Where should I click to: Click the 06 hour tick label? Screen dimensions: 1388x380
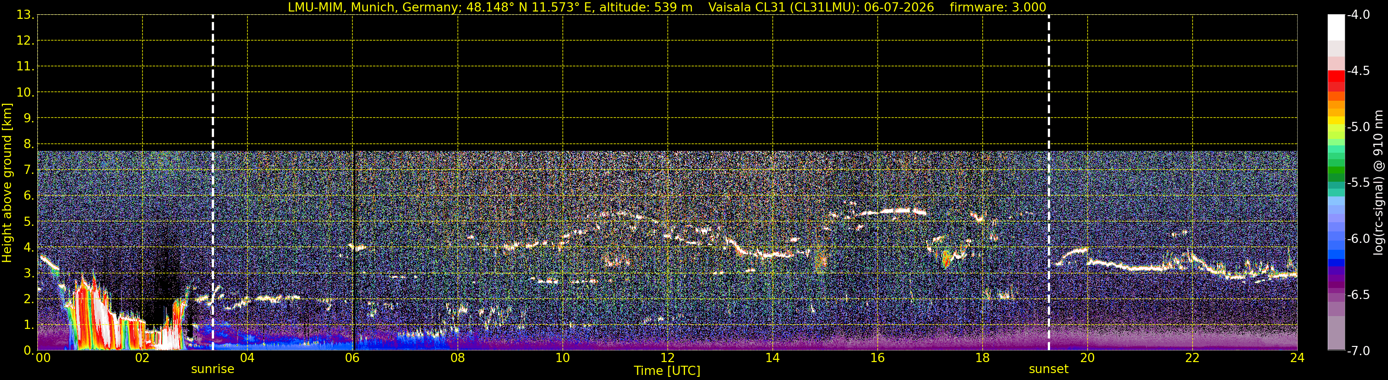[x=352, y=358]
